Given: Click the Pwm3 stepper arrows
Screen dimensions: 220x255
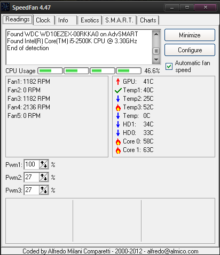Looking at the screenshot, I should coord(44,190).
